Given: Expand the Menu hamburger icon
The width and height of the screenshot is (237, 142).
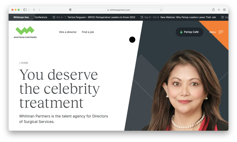Looking at the screenshot, I should [221, 32].
